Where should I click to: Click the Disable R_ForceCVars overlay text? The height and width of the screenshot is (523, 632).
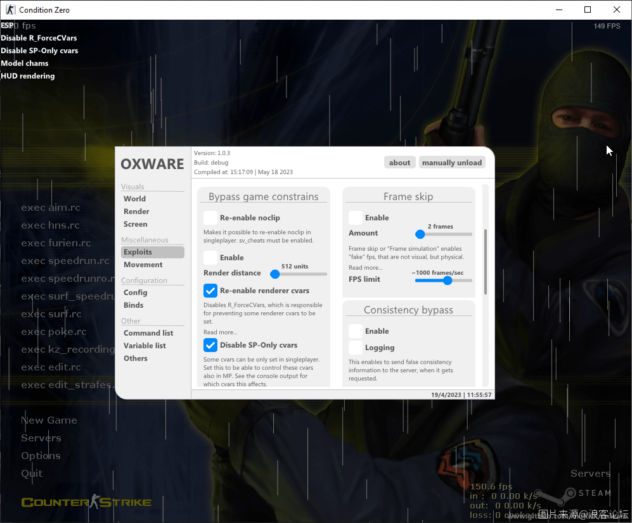pyautogui.click(x=39, y=38)
